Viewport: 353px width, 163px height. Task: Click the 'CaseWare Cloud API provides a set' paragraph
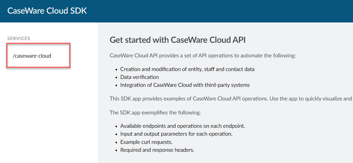click(x=203, y=56)
